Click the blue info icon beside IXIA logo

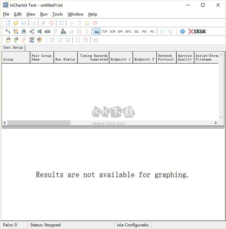[183, 31]
